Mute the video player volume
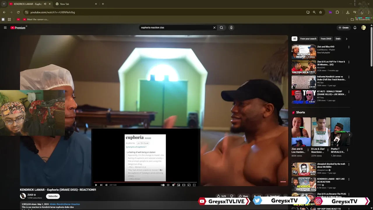 (x=106, y=185)
